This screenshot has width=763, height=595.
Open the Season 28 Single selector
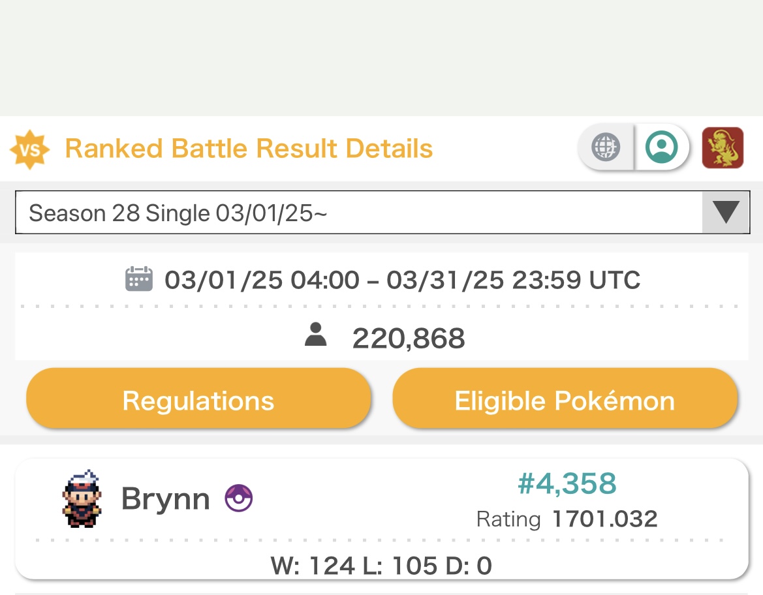(382, 212)
